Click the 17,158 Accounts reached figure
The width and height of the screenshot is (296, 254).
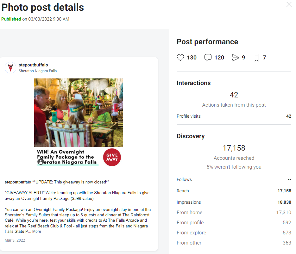(x=234, y=148)
